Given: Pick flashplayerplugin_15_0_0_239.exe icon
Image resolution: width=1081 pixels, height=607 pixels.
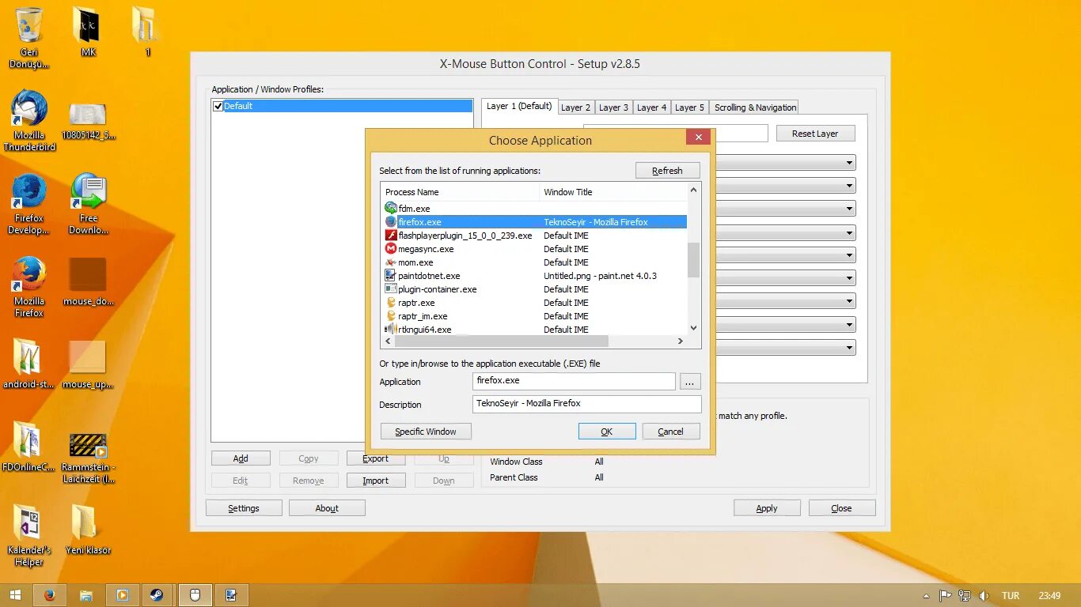Looking at the screenshot, I should tap(390, 236).
